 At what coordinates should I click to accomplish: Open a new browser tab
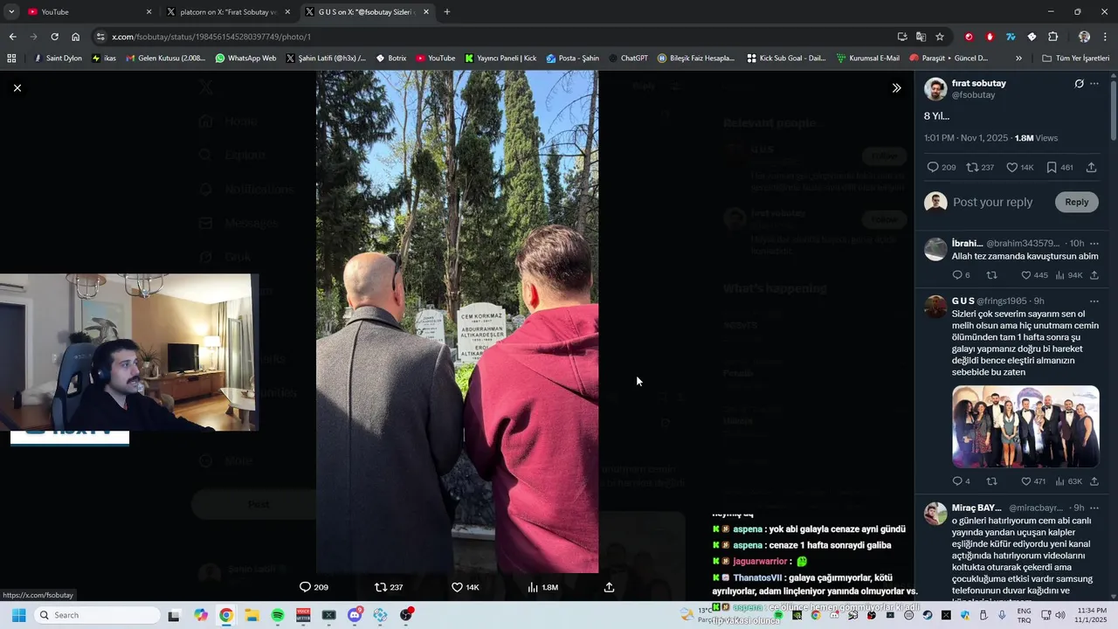(447, 12)
